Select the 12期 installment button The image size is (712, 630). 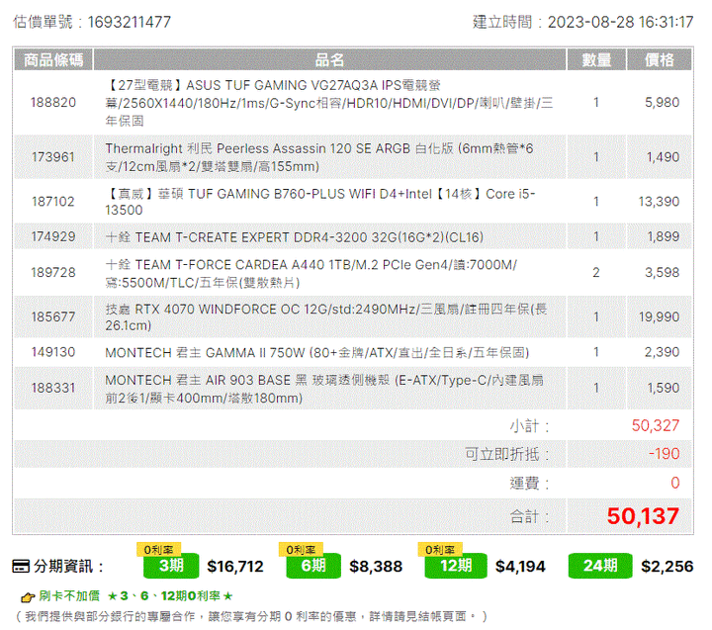[456, 566]
